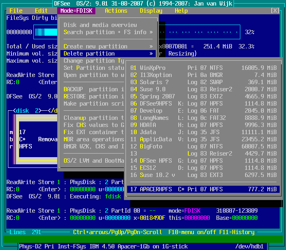Open the File menu
The image size is (286, 250).
pyautogui.click(x=16, y=11)
